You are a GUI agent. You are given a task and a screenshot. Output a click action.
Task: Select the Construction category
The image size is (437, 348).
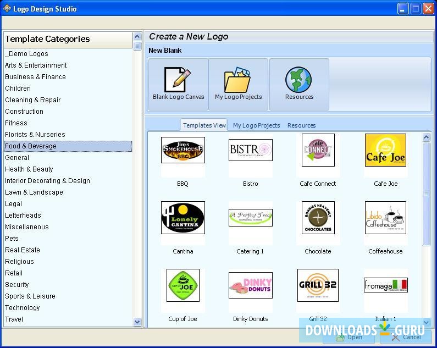[68, 111]
